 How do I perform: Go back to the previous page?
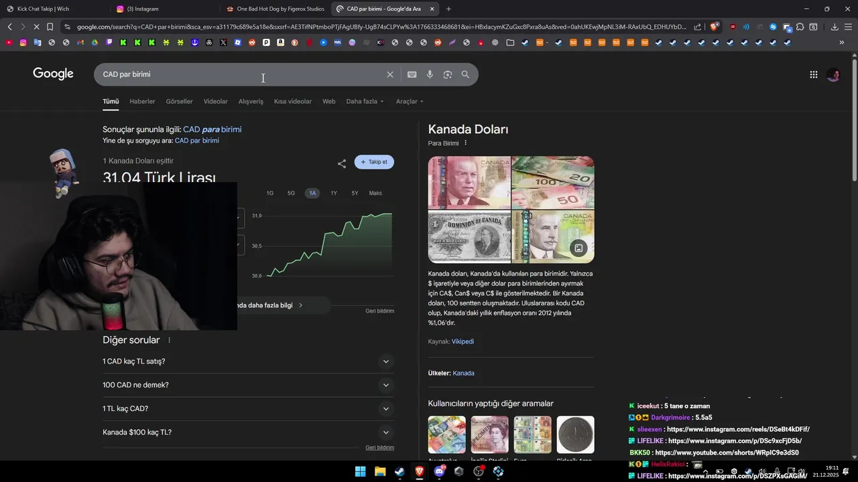(9, 27)
